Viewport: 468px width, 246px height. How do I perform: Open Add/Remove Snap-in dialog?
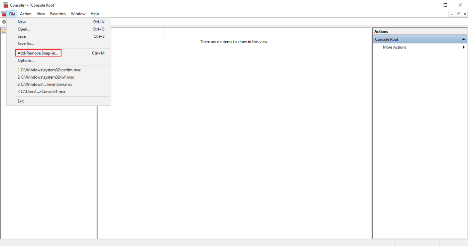(x=38, y=53)
